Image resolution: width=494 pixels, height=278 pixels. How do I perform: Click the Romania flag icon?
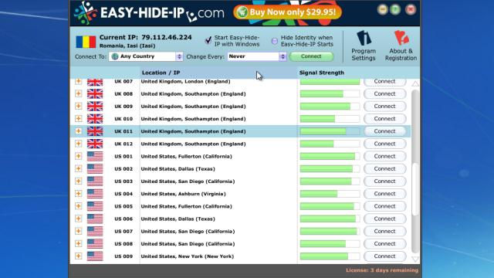point(86,42)
